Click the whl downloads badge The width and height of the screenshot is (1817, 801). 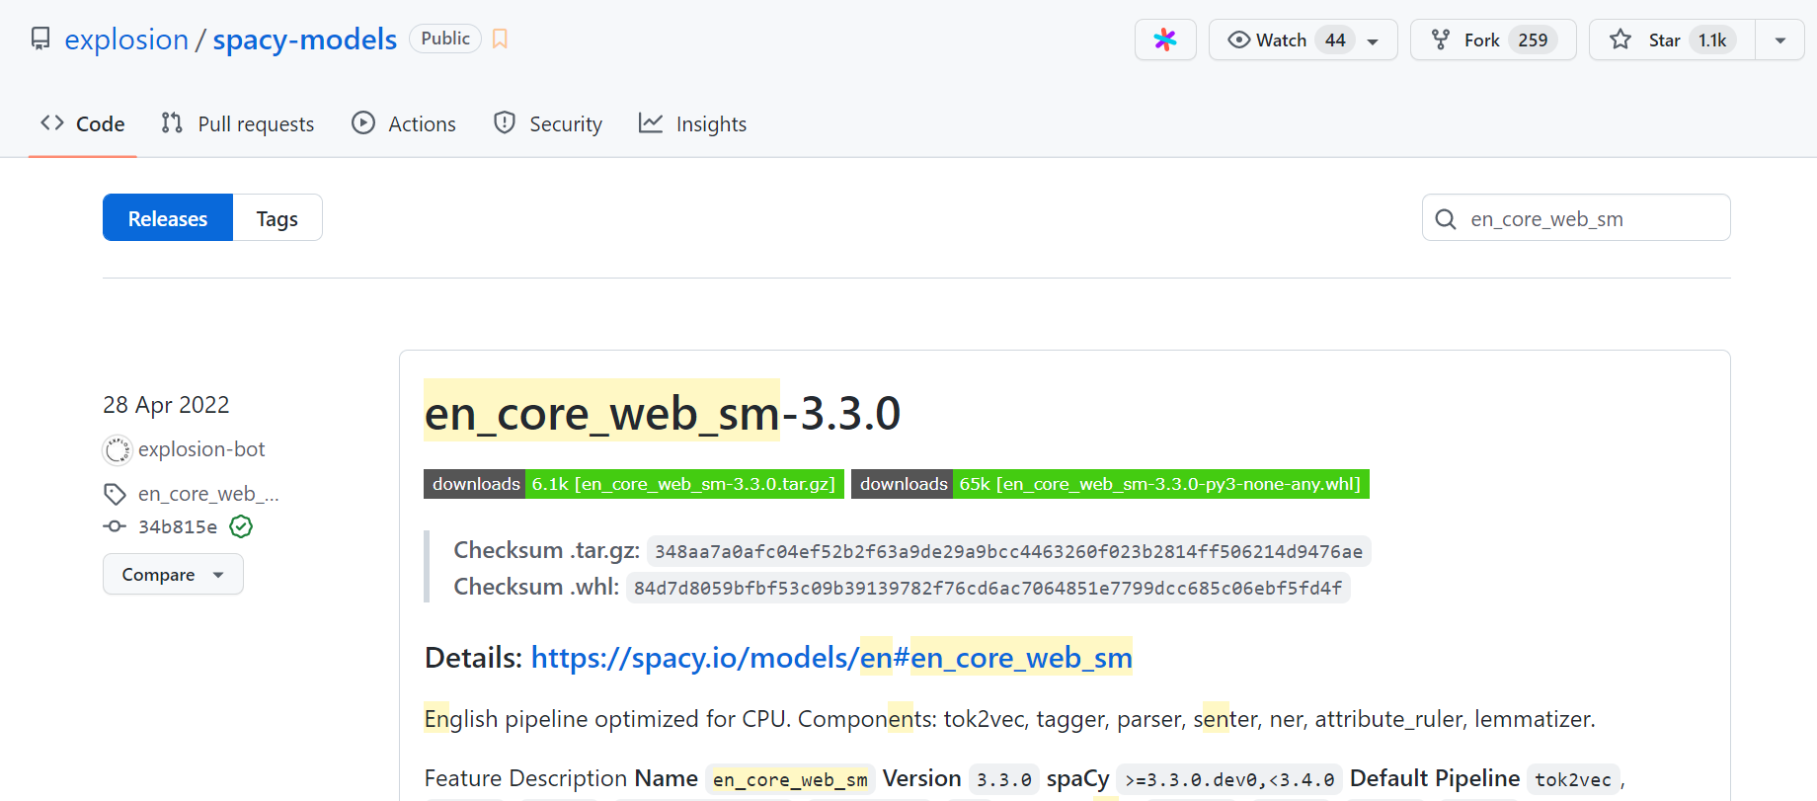click(1110, 484)
